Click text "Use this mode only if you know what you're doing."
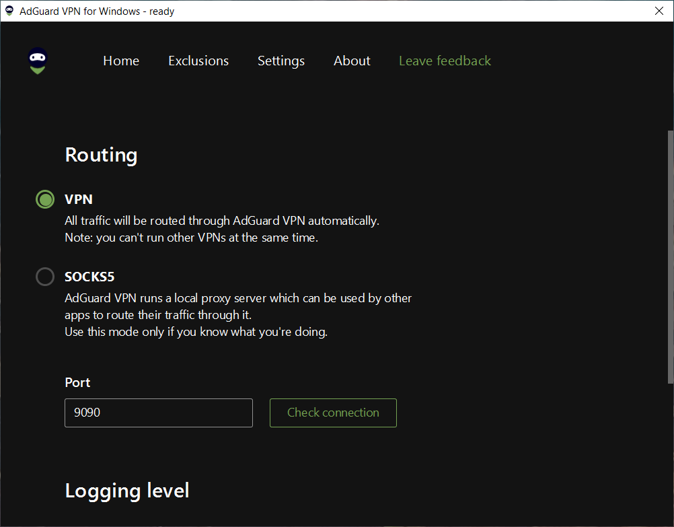 196,332
